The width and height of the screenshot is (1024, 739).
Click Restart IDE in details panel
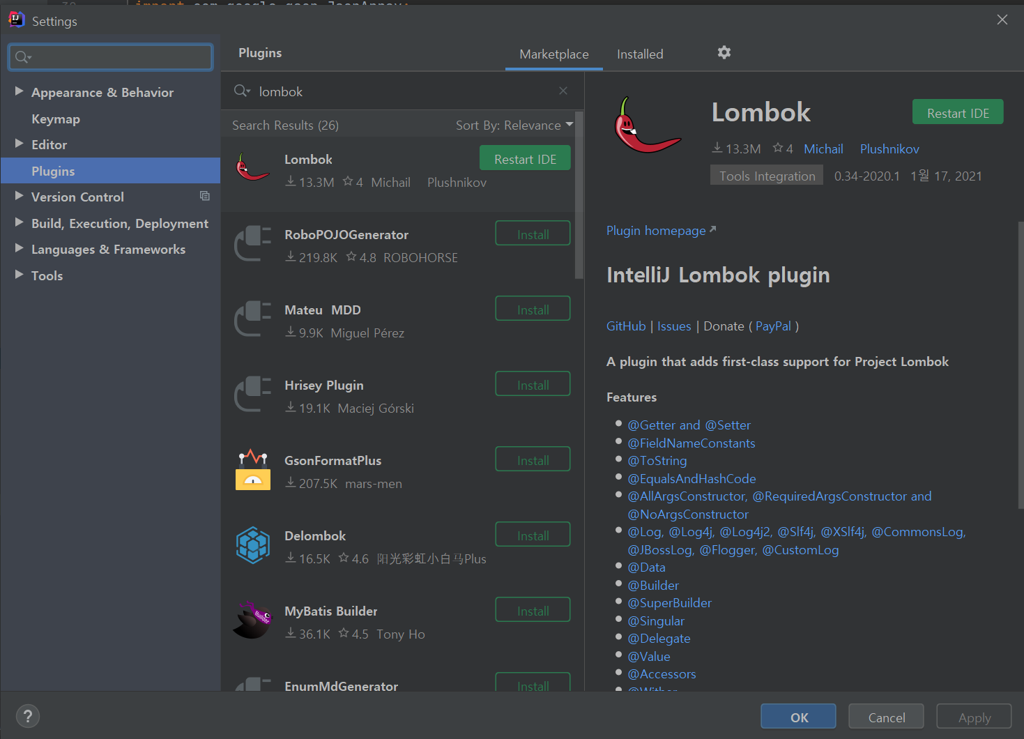[958, 112]
